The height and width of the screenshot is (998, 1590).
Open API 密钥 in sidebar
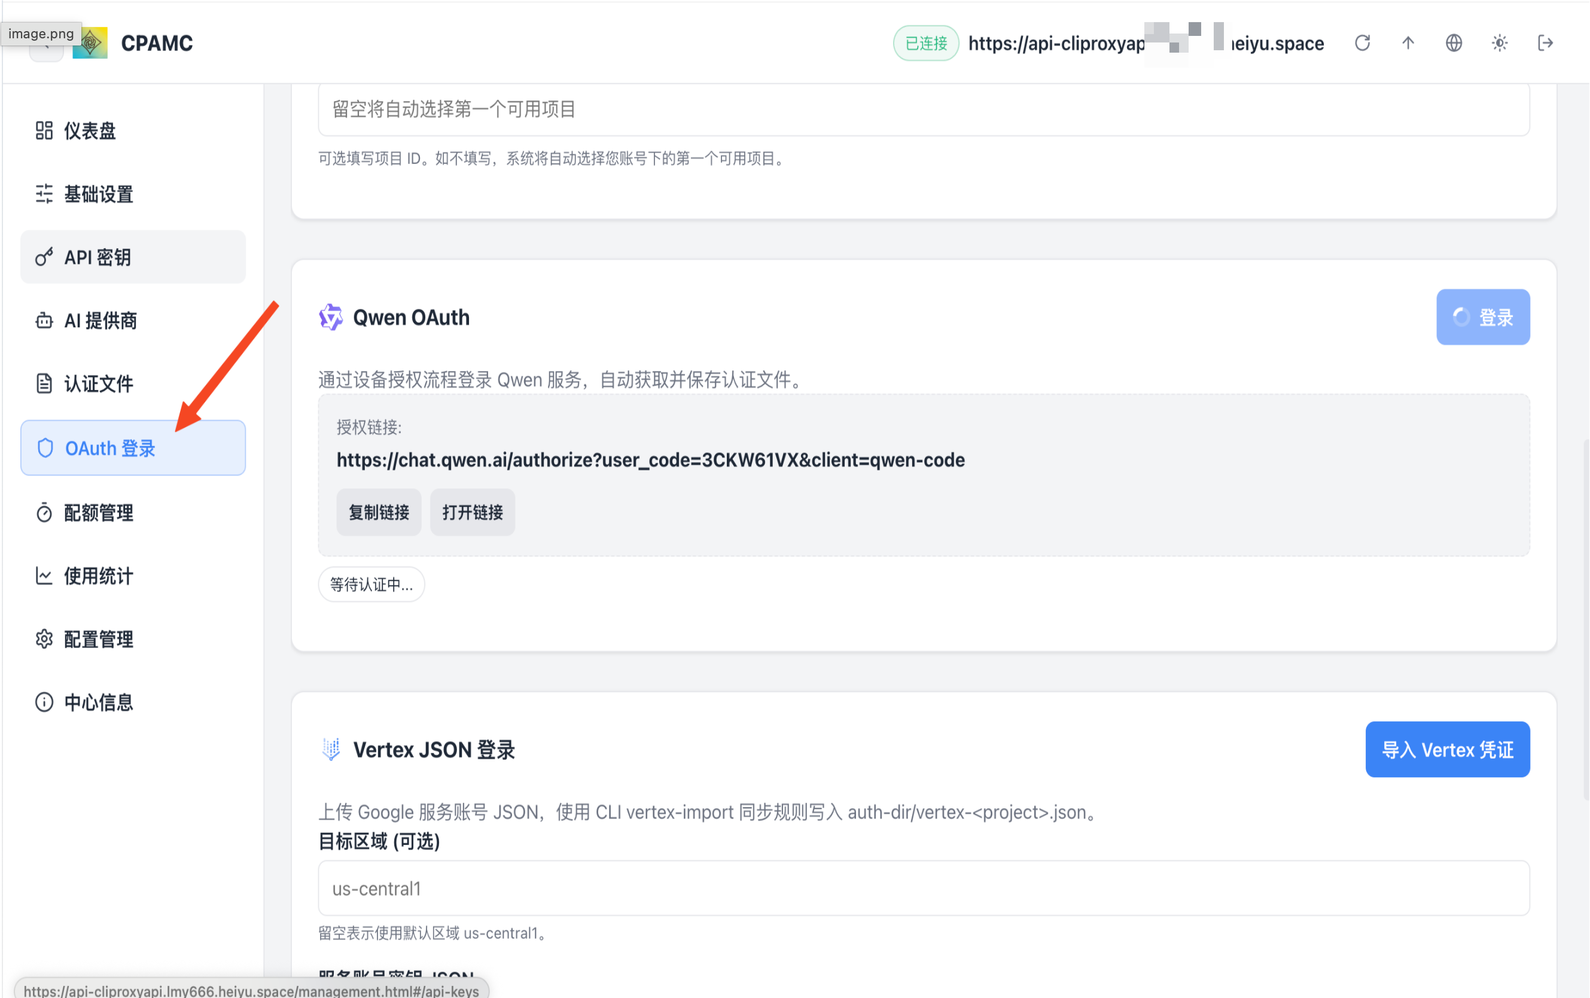133,257
